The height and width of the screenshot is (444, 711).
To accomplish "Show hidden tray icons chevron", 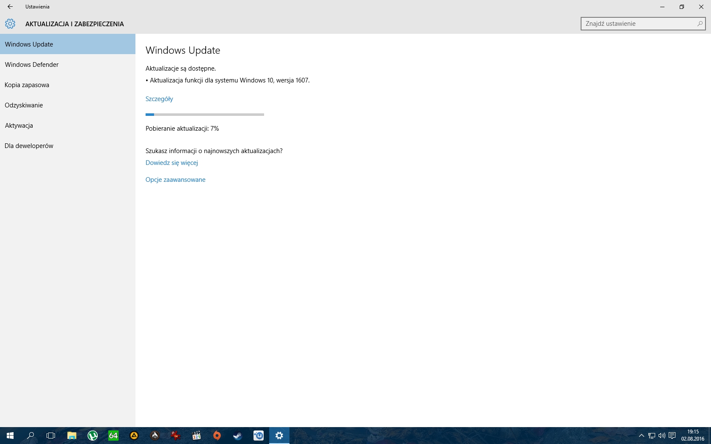I will (x=642, y=436).
